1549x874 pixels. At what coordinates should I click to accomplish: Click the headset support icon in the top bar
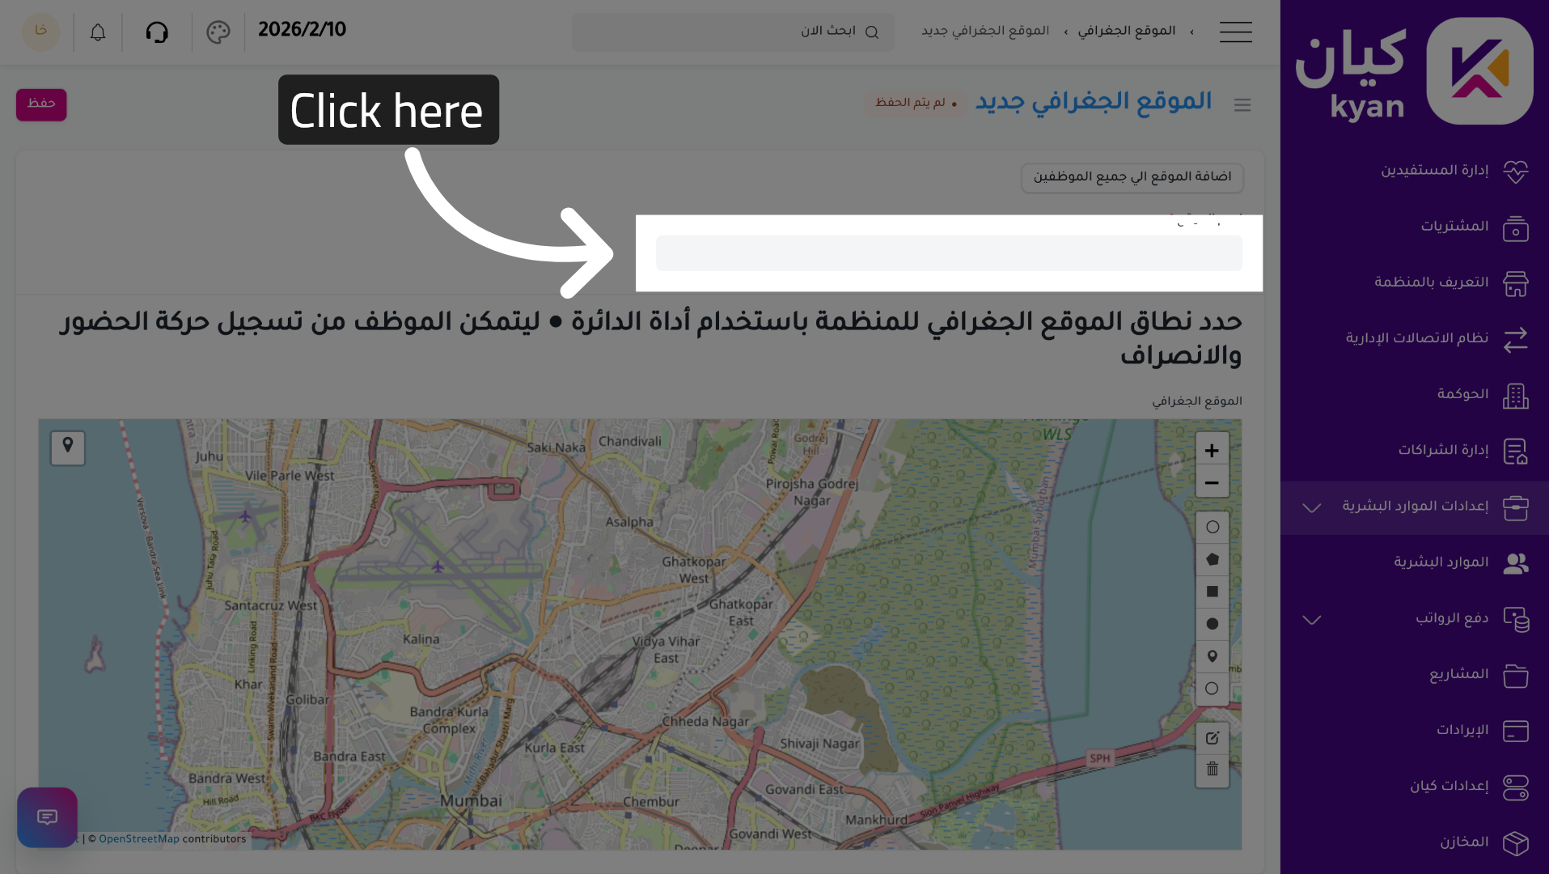coord(157,32)
